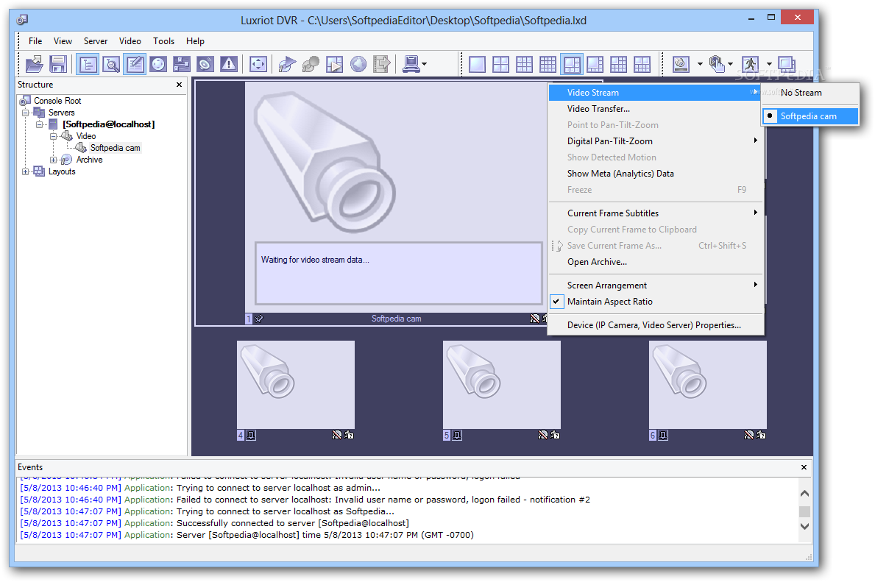Open Device (IP Camera, Video Server) Properties...
This screenshot has height=582, width=875.
656,324
